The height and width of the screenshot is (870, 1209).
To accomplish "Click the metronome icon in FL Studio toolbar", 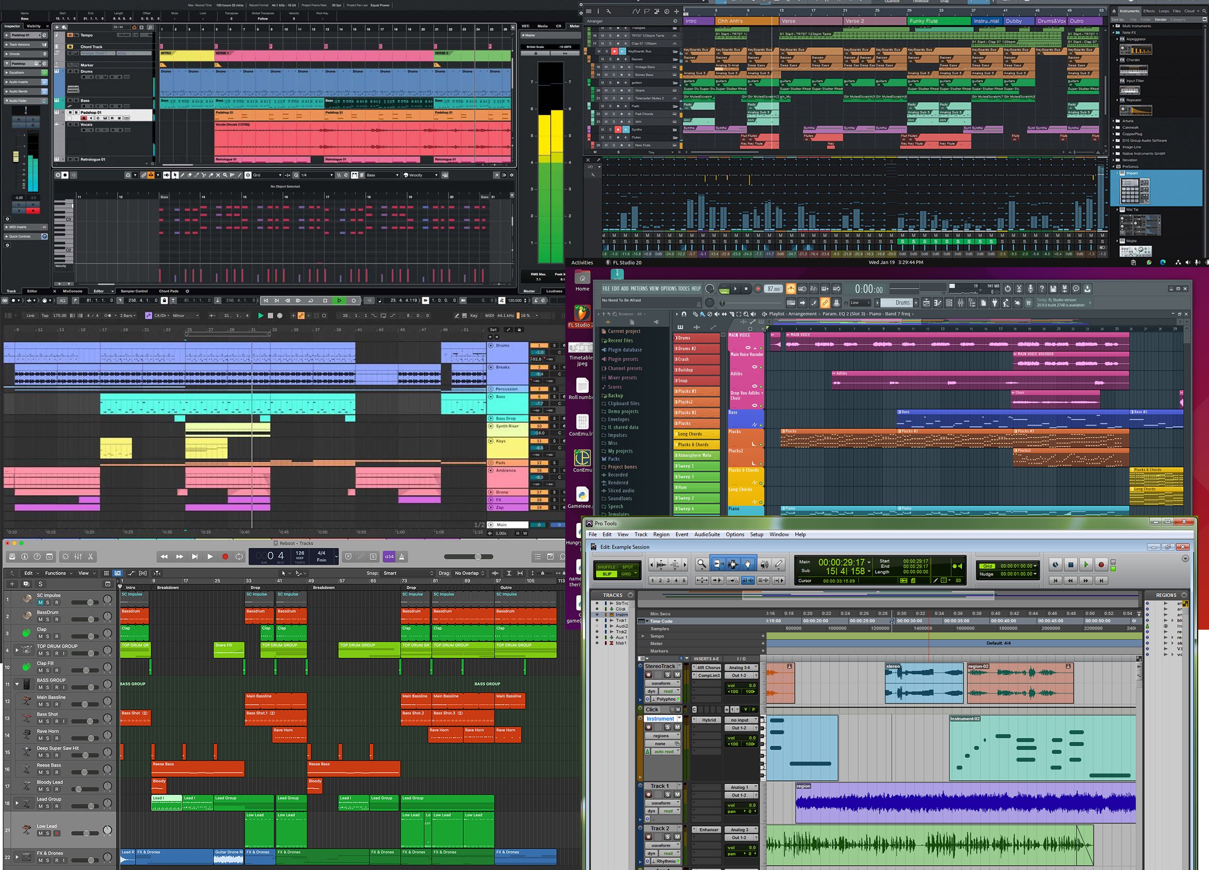I will [790, 289].
